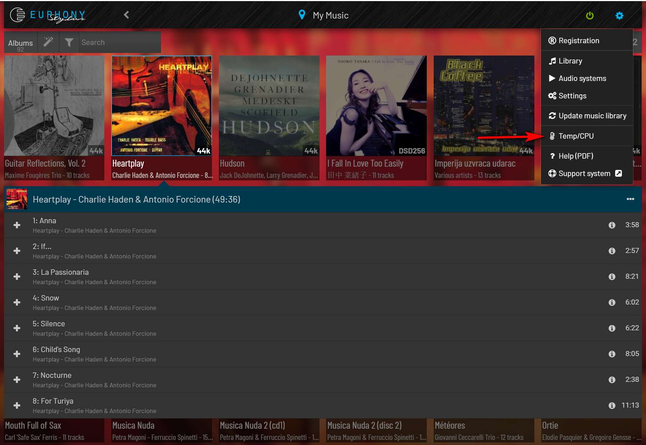Click track title 1: Anna
This screenshot has height=445, width=646.
[x=44, y=221]
